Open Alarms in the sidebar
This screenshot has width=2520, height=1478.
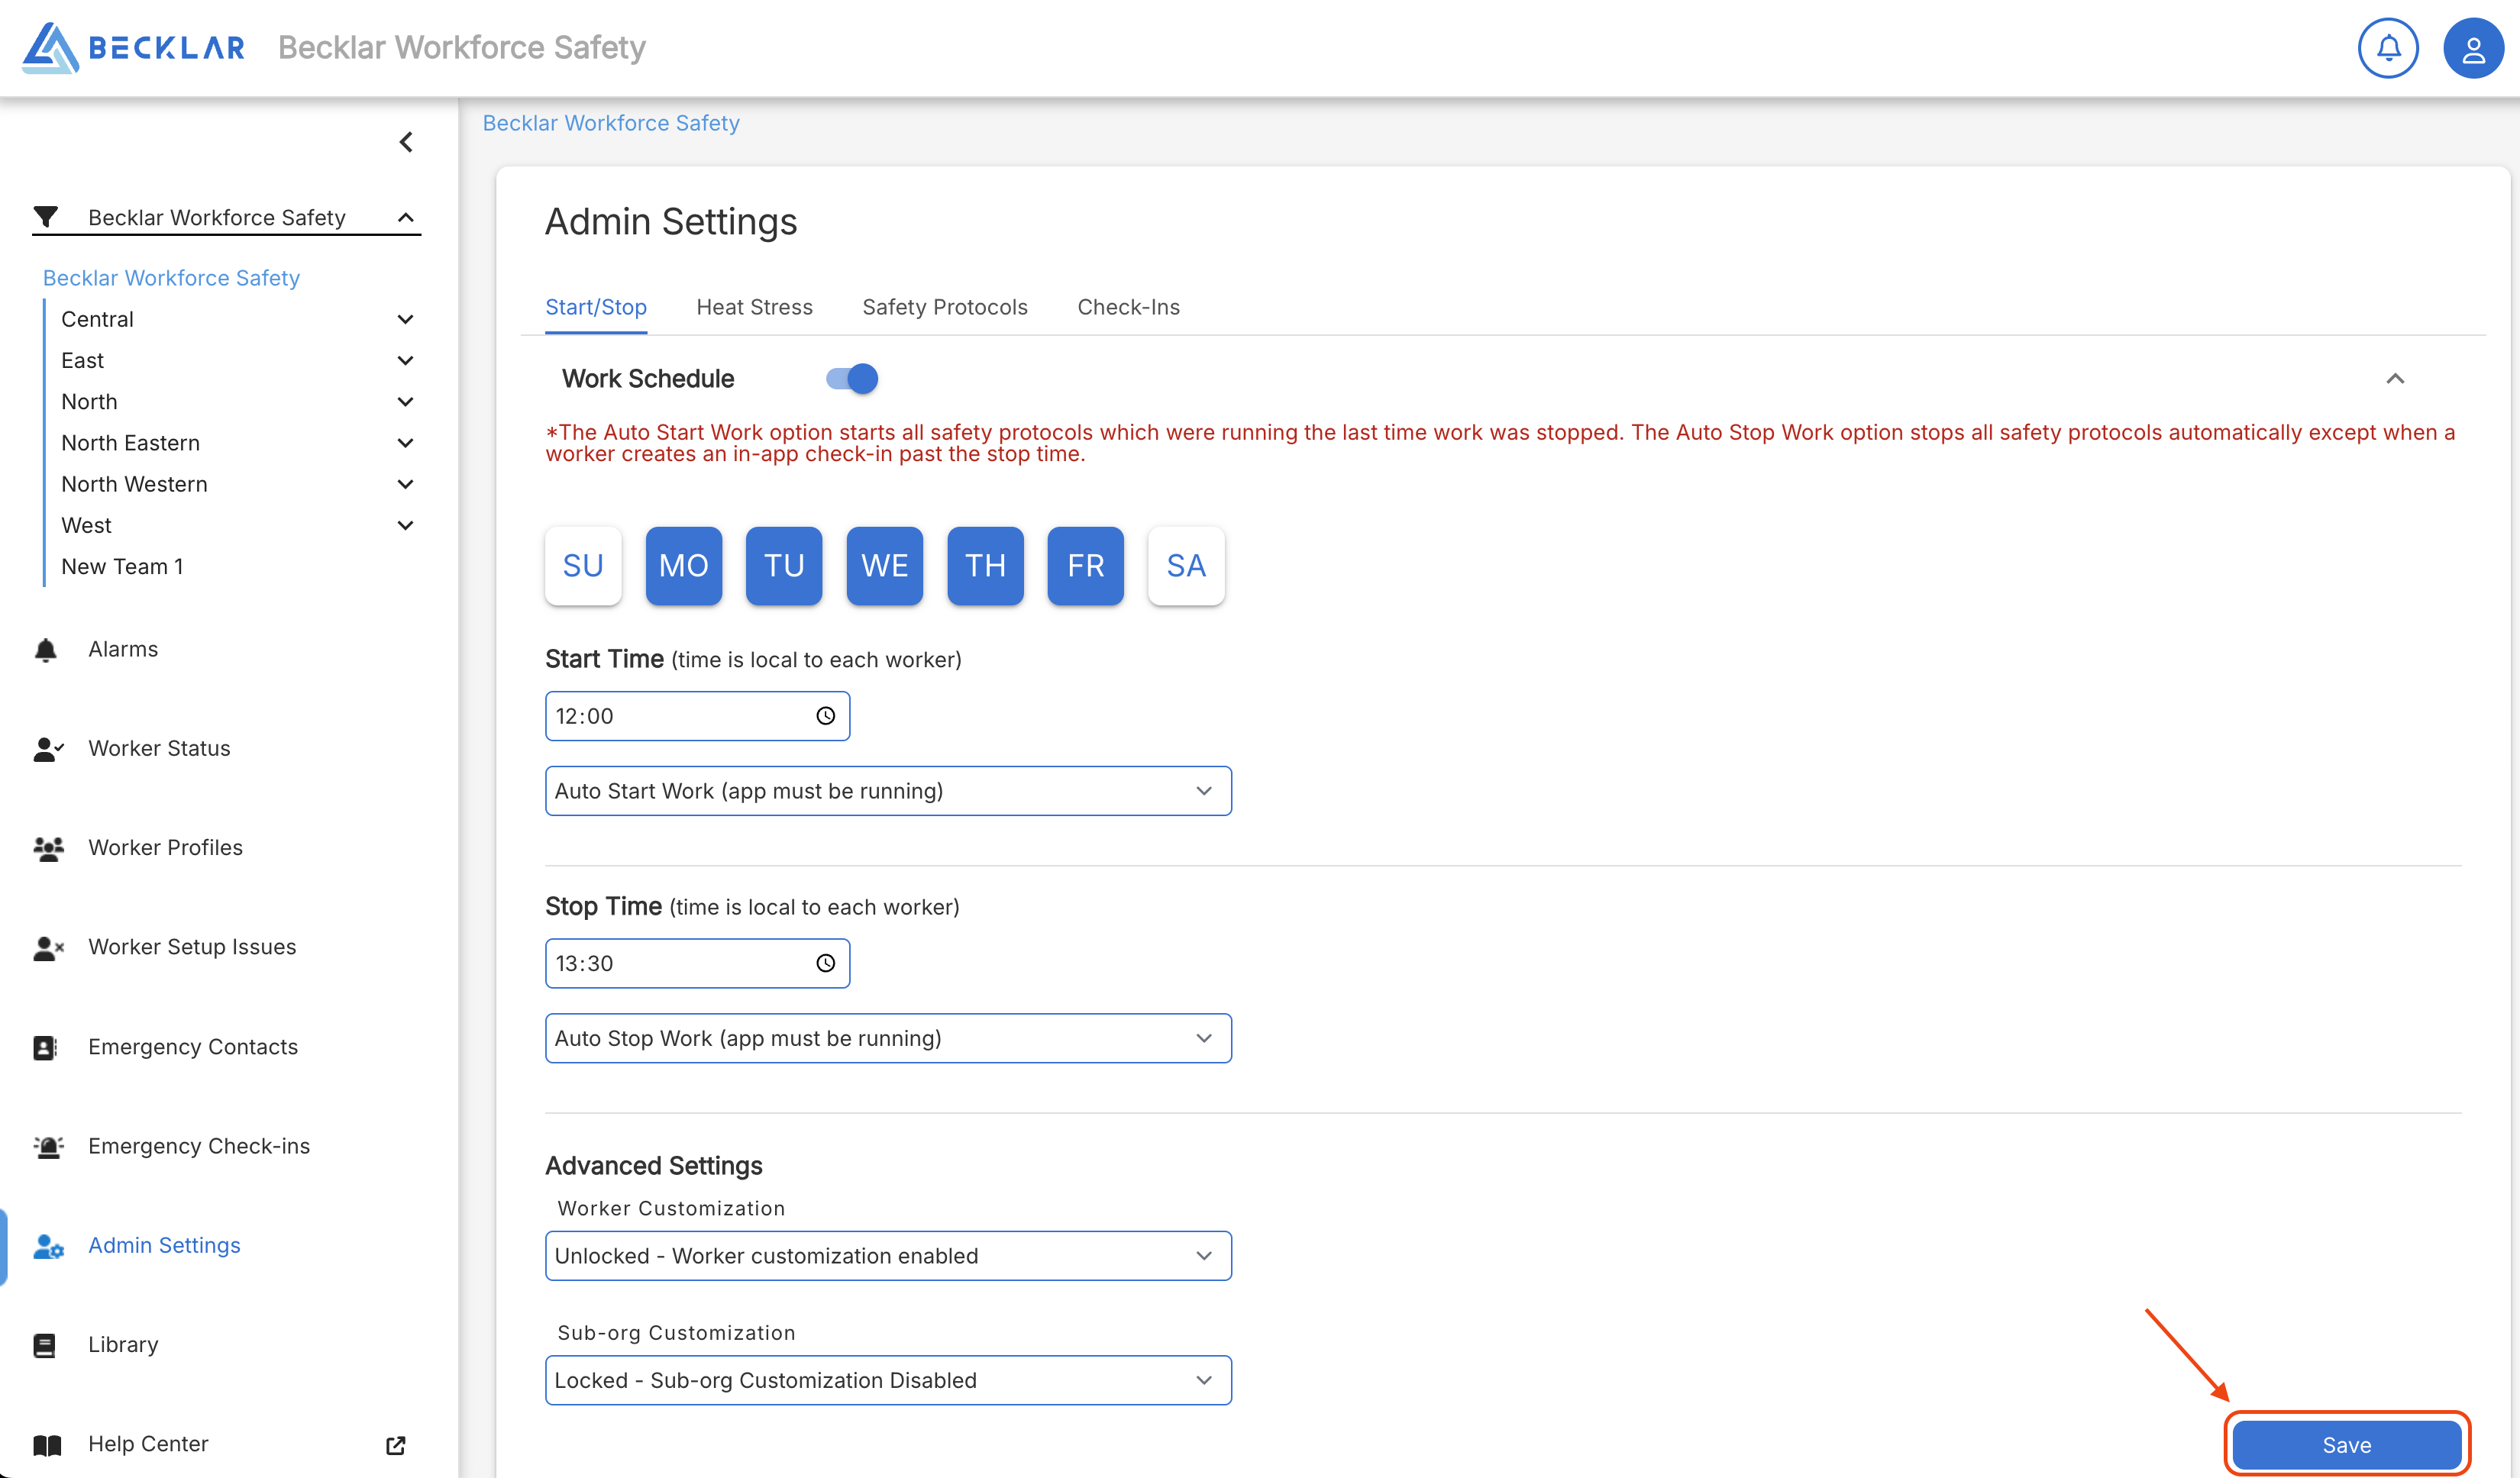coord(123,649)
